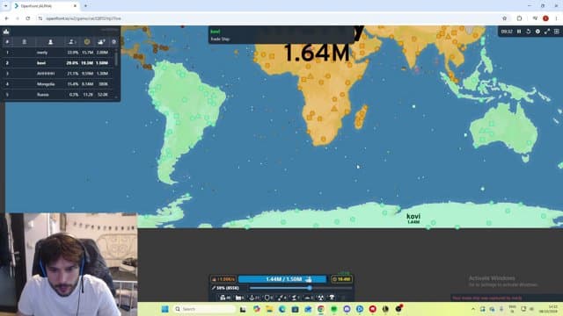563x316 pixels.
Task: Reload the browser page
Action: click(x=28, y=18)
